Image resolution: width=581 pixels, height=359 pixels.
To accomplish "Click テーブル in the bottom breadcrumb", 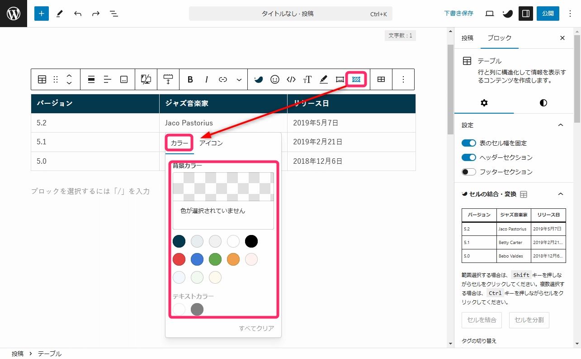I will 50,354.
